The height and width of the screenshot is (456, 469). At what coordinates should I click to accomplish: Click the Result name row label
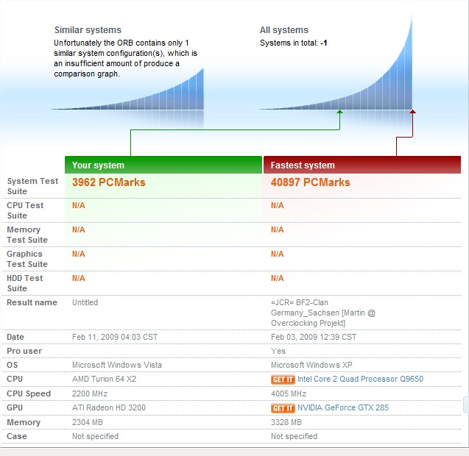(32, 302)
